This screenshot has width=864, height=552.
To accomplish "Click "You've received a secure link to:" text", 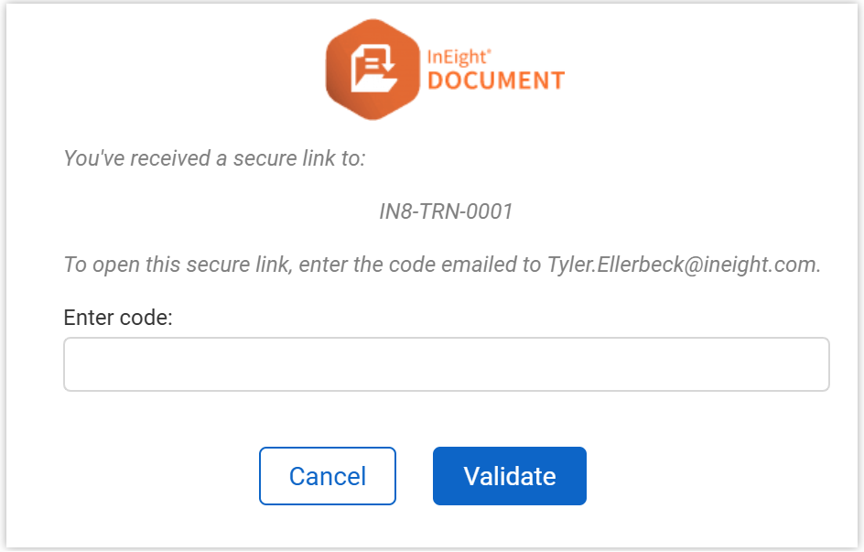I will coord(214,158).
